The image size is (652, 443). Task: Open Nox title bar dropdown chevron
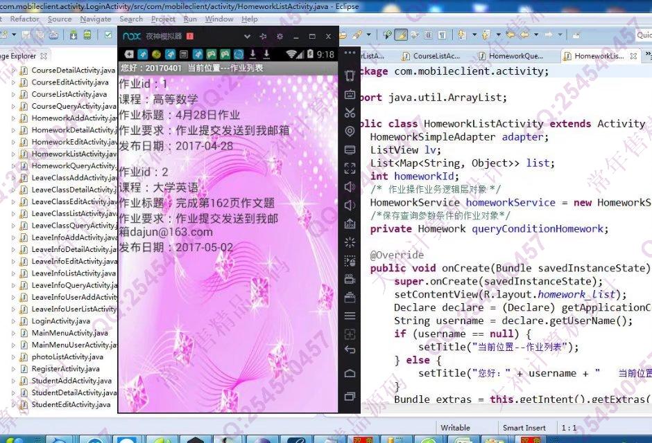pyautogui.click(x=247, y=37)
